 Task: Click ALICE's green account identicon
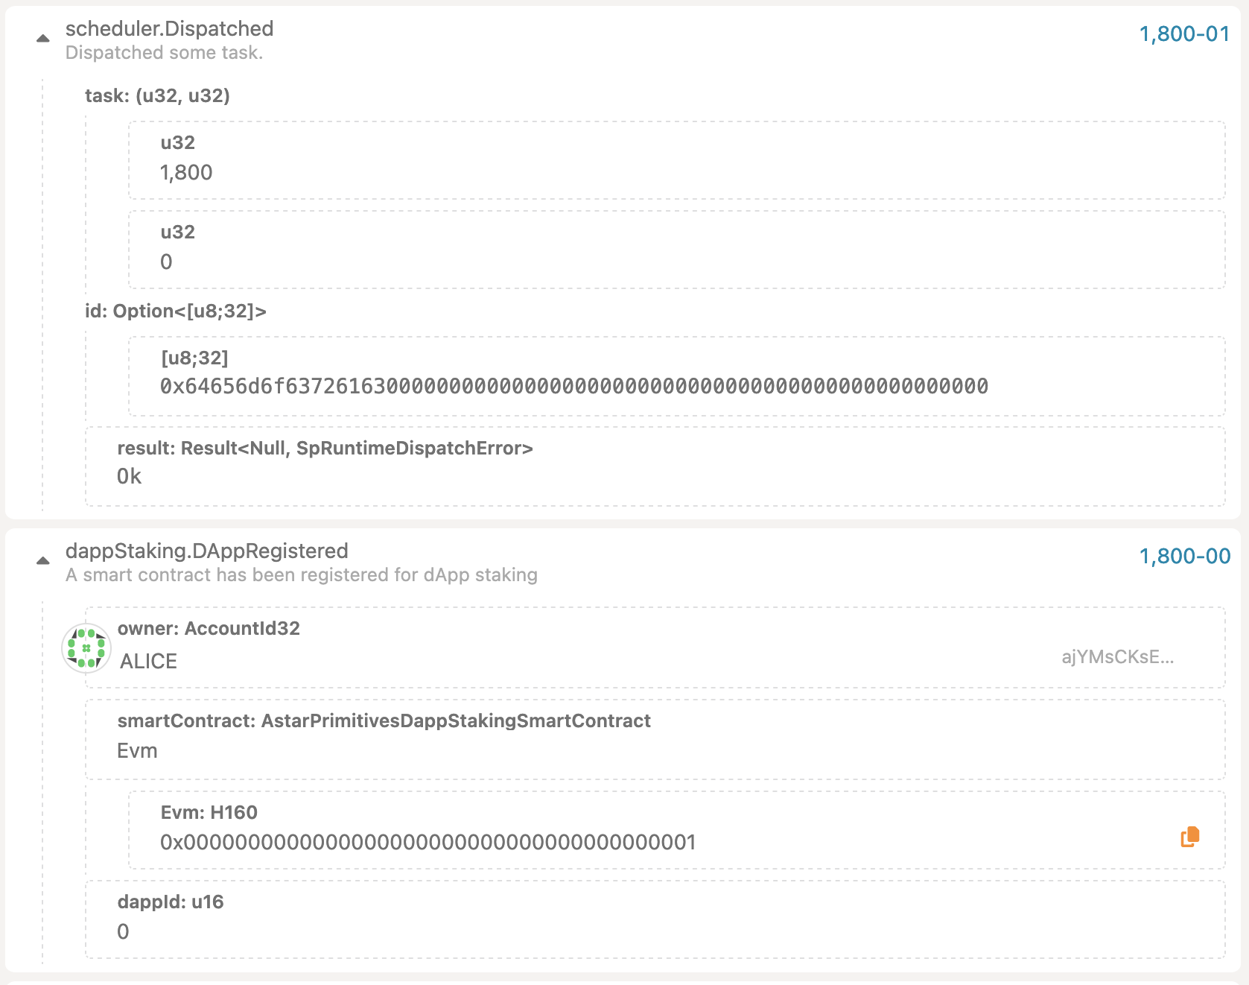point(86,648)
